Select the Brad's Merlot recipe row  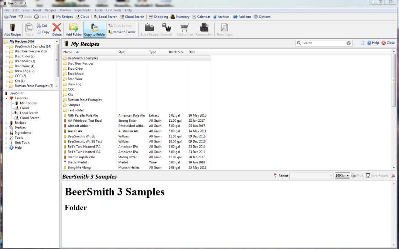[x=136, y=162]
